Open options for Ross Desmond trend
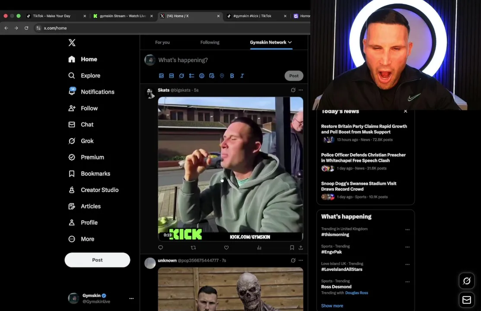This screenshot has width=481, height=311. tap(408, 282)
